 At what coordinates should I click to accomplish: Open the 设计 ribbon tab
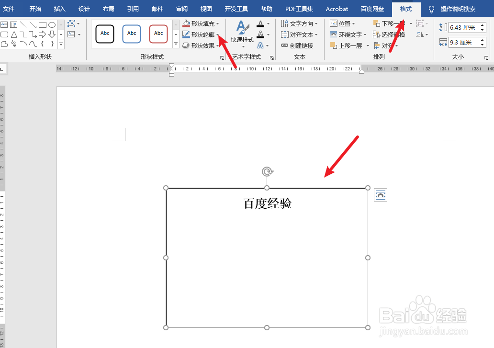[x=84, y=9]
